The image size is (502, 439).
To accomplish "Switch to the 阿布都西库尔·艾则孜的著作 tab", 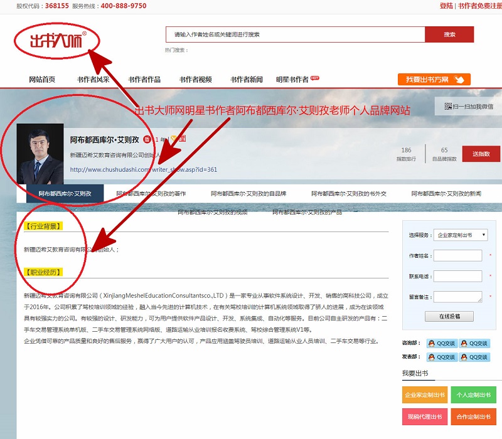I will (x=151, y=194).
